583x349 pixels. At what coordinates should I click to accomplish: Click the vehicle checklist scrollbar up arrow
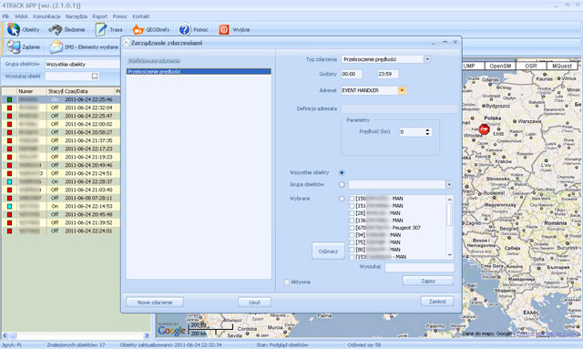[x=449, y=199]
